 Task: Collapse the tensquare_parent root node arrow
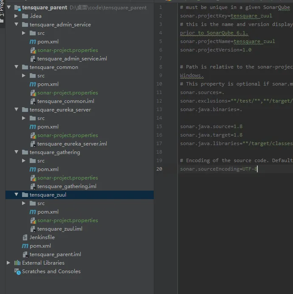[8, 7]
